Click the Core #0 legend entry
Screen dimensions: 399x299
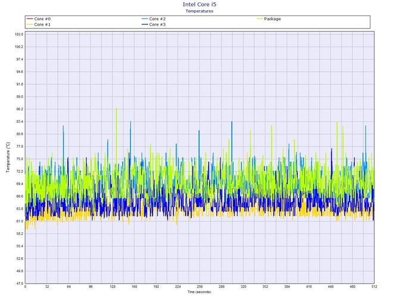coord(39,19)
